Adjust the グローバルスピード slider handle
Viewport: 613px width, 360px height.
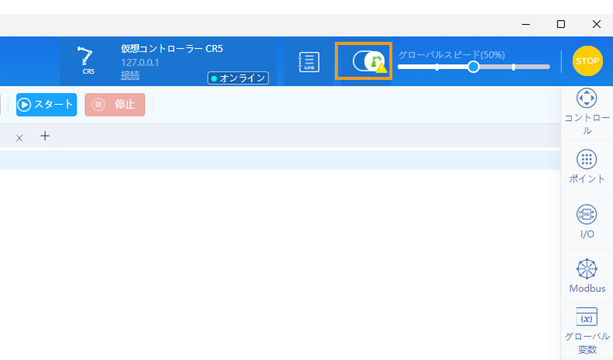tap(473, 67)
